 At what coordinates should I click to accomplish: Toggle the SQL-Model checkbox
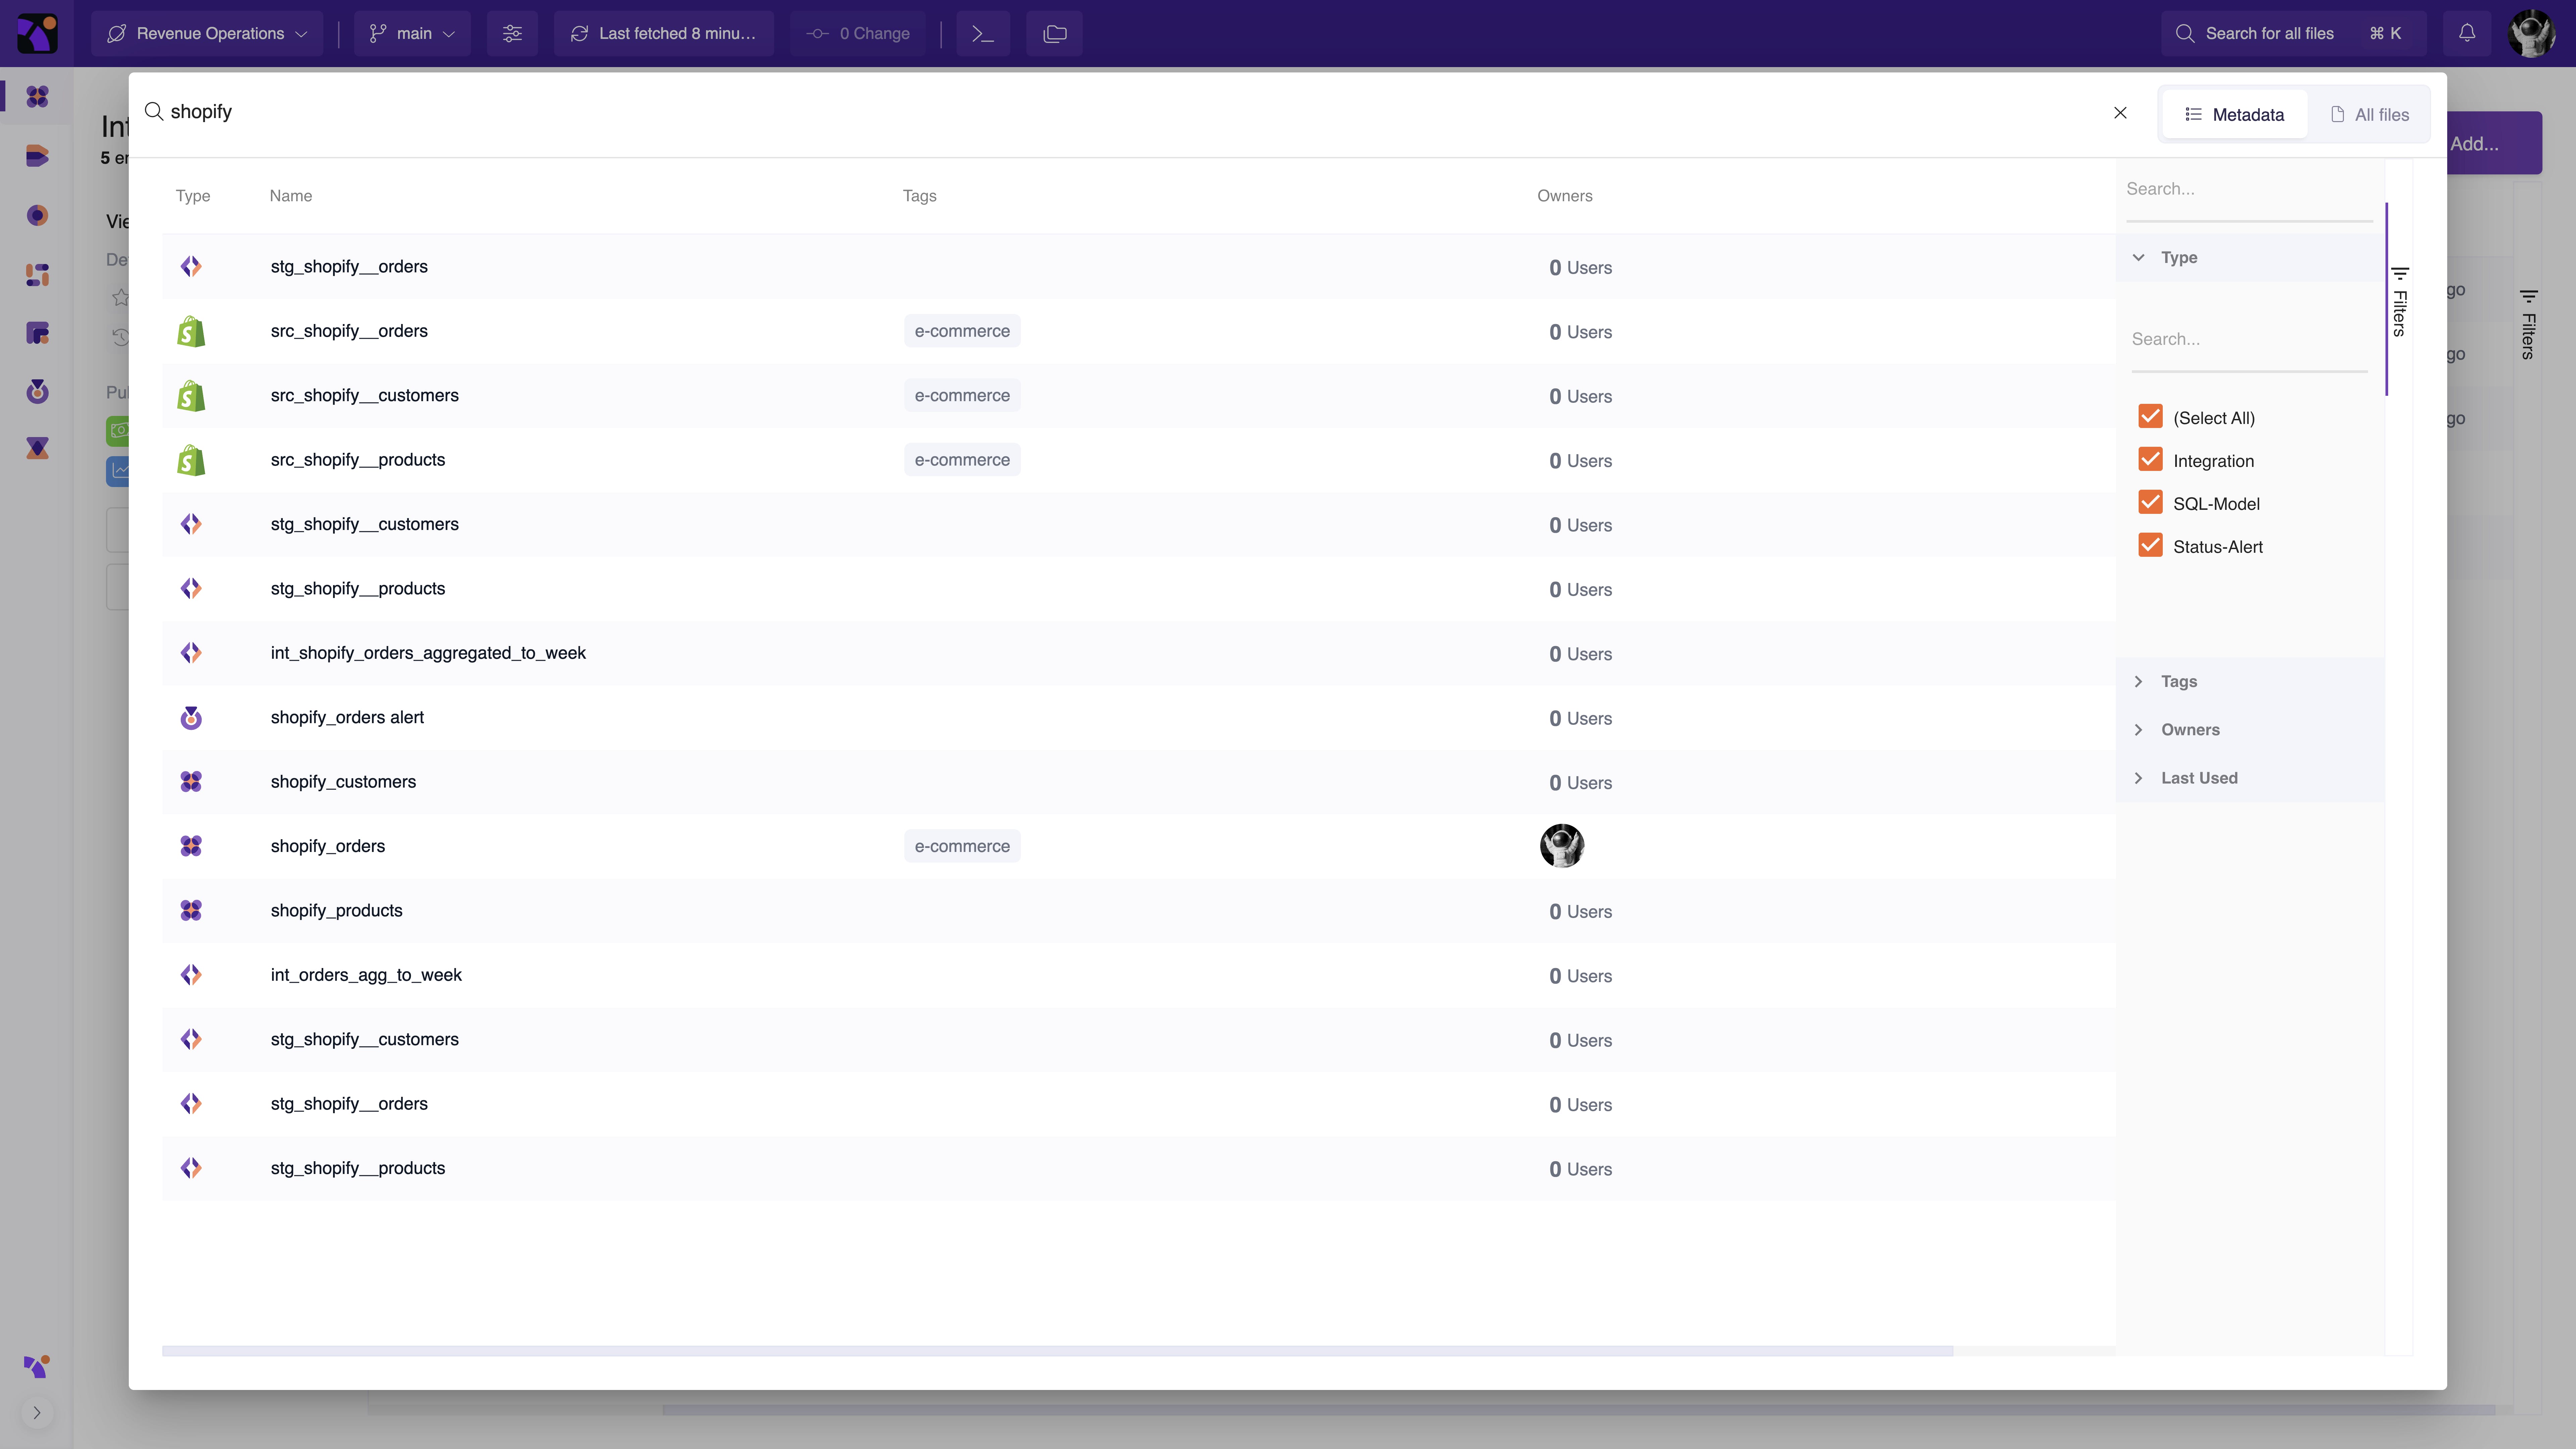click(x=2150, y=503)
